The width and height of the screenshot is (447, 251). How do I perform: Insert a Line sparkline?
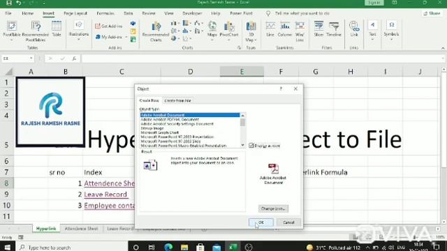point(270,29)
